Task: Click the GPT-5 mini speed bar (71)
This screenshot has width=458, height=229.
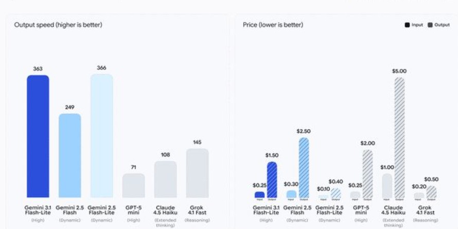Action: tap(133, 185)
